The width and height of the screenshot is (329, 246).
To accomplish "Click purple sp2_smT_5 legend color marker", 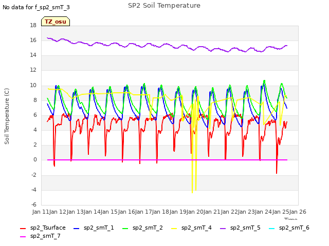I will pos(223,229).
